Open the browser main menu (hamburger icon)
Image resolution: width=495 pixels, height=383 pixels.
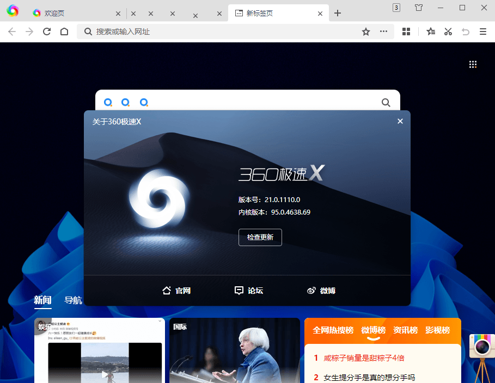(x=483, y=32)
